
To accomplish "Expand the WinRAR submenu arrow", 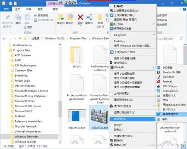I will [154, 67].
